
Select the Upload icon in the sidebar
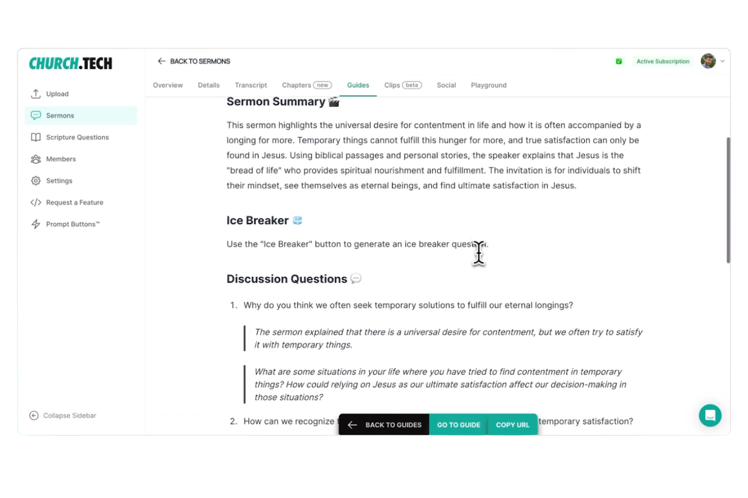coord(35,94)
